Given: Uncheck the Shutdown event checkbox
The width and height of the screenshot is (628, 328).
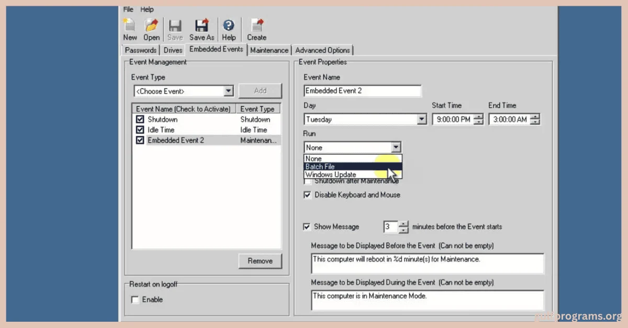Looking at the screenshot, I should tap(140, 120).
